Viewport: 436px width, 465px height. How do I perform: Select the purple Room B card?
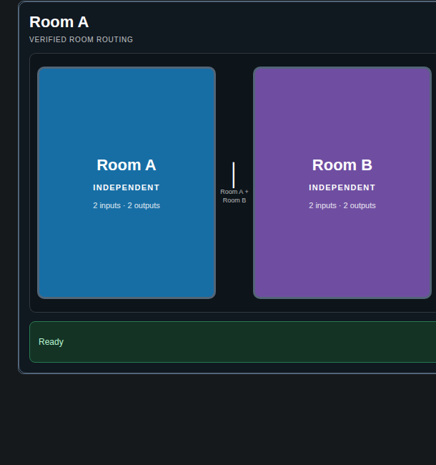[342, 182]
